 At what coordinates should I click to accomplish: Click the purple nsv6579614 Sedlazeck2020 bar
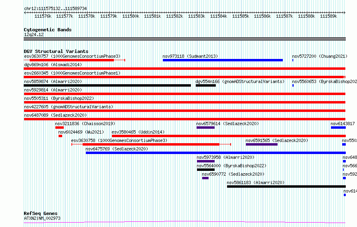(x=206, y=128)
